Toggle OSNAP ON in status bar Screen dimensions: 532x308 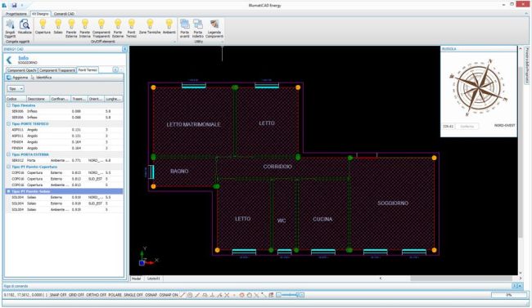pos(169,295)
